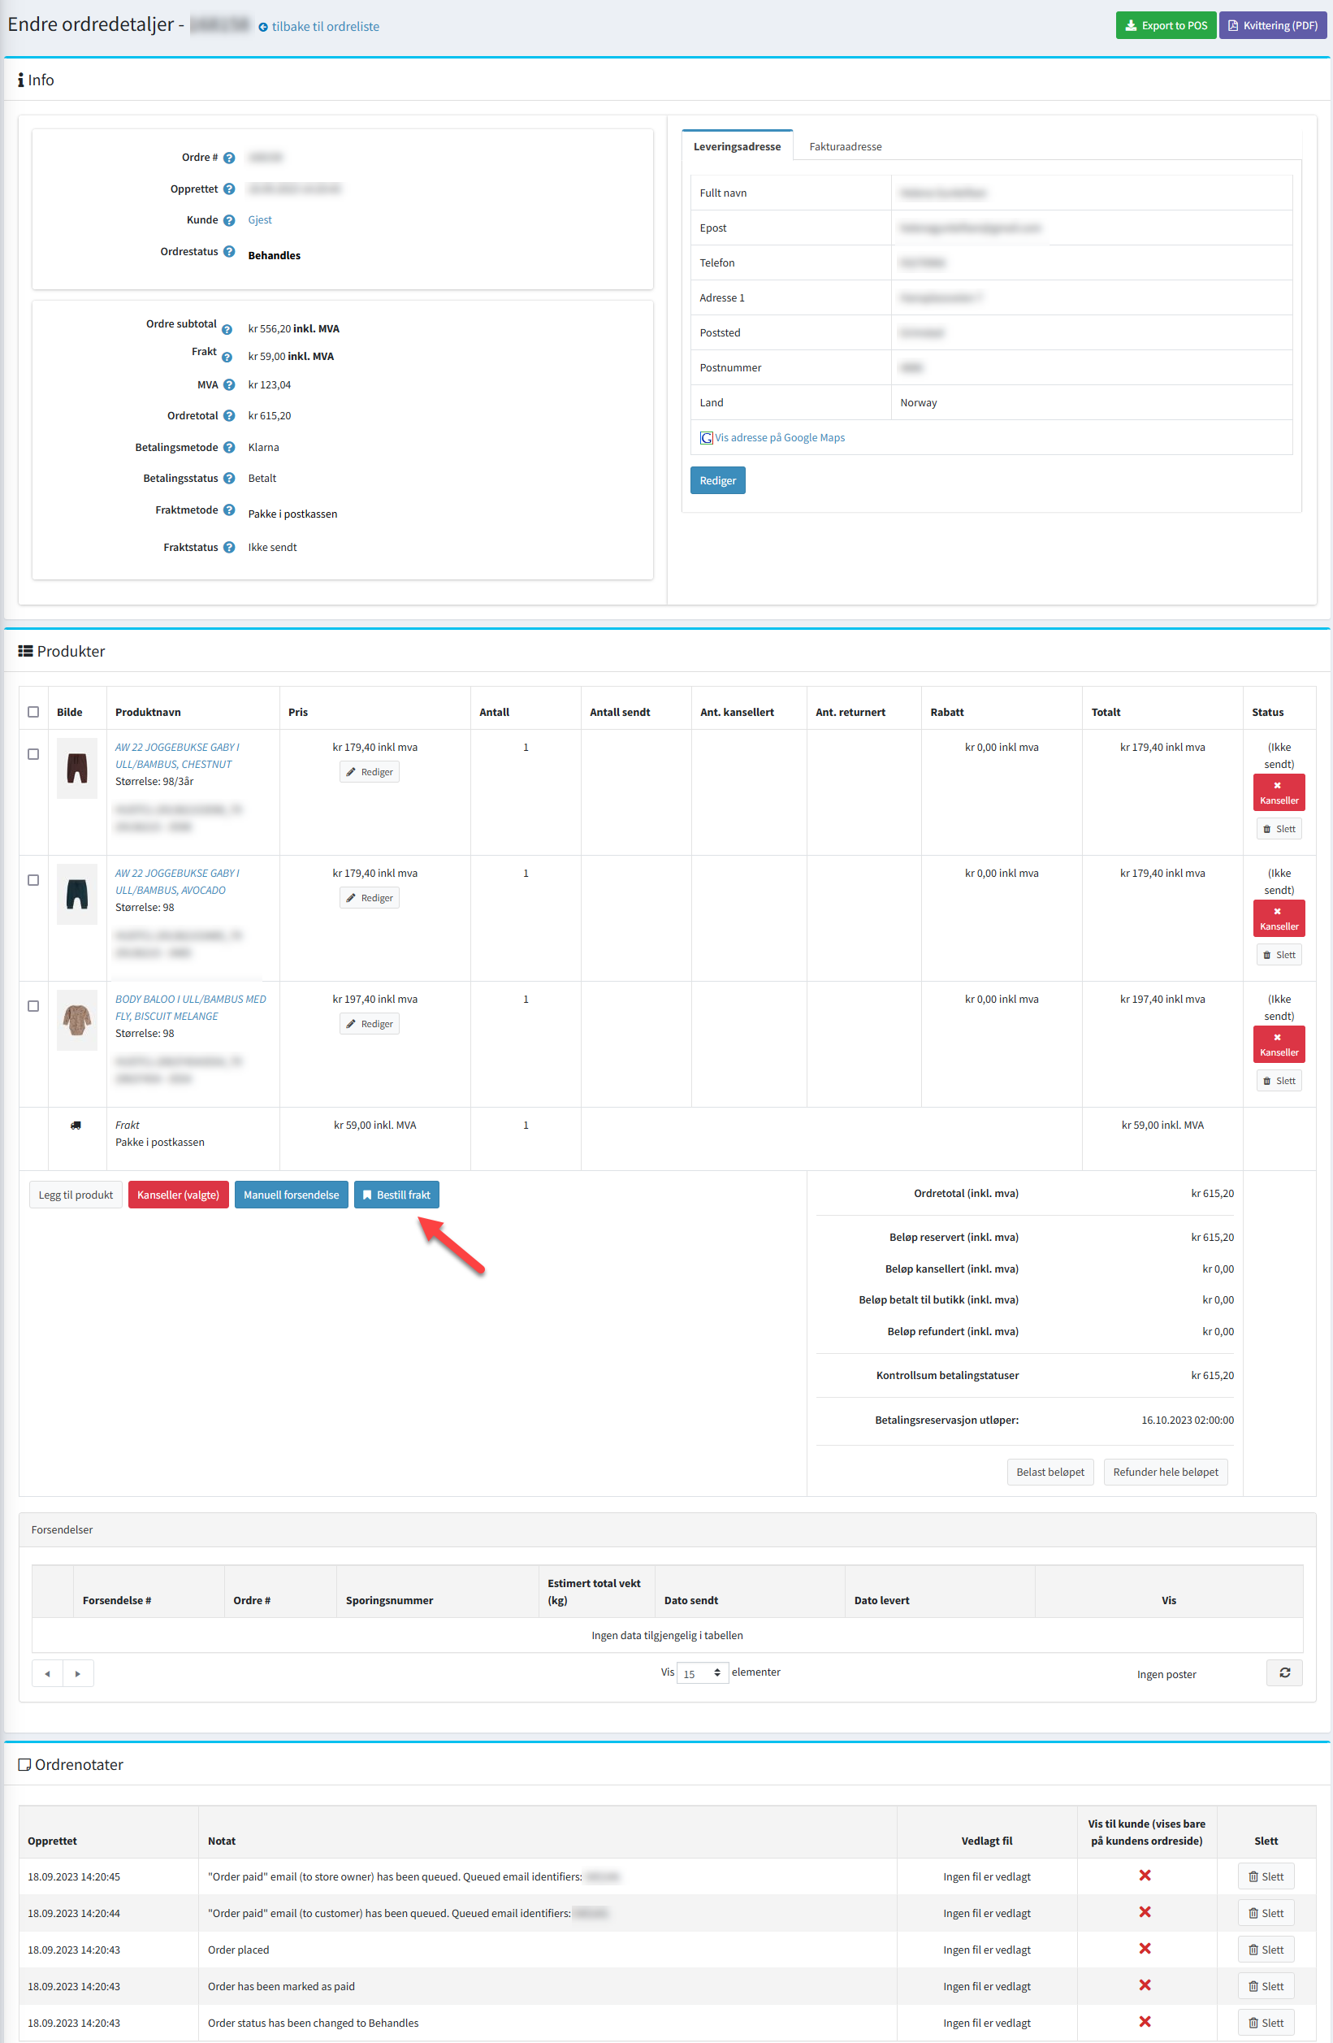Tick the Body Baloo product checkbox
Viewport: 1333px width, 2043px height.
click(x=33, y=1006)
